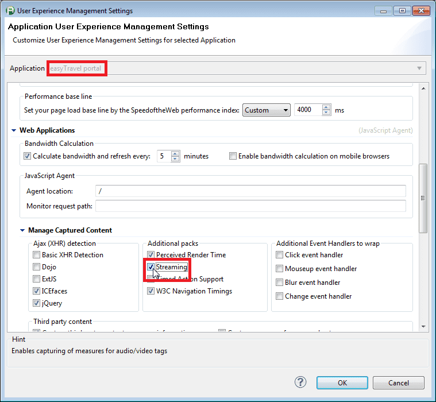Click the Performance base line group label
The height and width of the screenshot is (402, 436).
tap(58, 96)
